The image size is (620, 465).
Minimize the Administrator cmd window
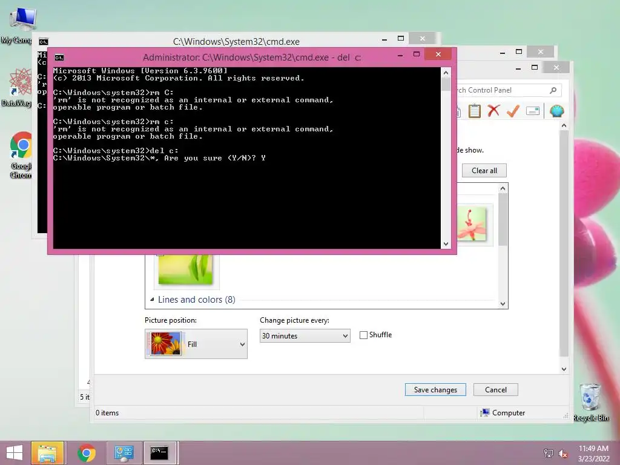400,55
